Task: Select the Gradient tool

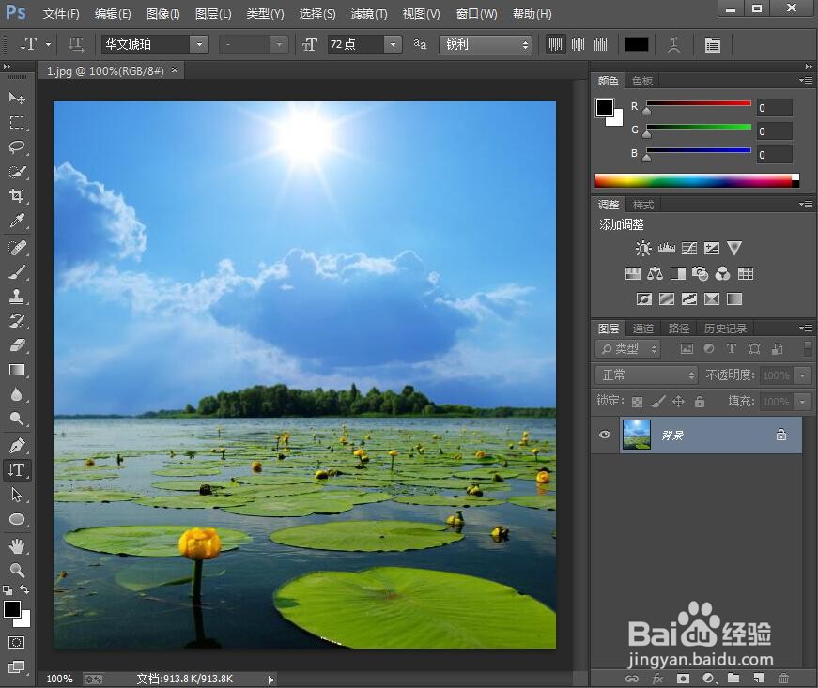Action: [x=17, y=370]
